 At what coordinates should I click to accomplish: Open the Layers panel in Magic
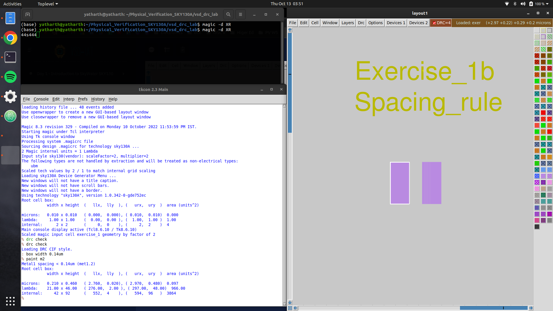(x=347, y=23)
